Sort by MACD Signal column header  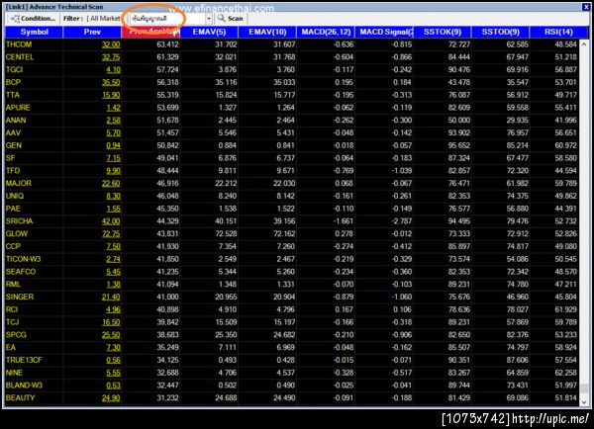tap(384, 32)
